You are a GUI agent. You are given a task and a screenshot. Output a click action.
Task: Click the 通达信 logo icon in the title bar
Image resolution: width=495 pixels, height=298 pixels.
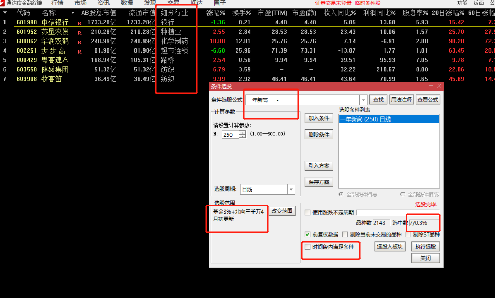pos(2,3)
